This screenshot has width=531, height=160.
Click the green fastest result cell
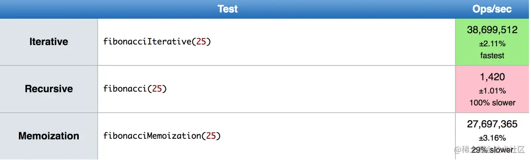click(492, 42)
